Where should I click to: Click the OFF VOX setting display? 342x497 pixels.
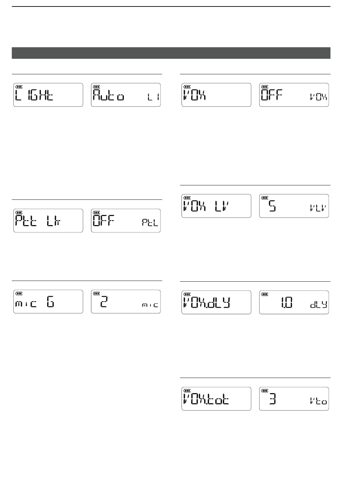click(294, 95)
